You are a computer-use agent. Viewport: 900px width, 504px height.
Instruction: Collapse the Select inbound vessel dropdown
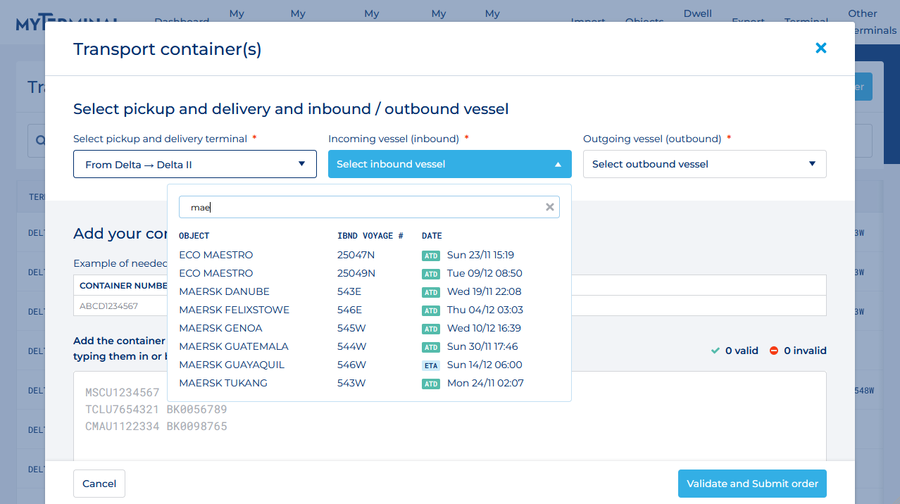coord(449,164)
